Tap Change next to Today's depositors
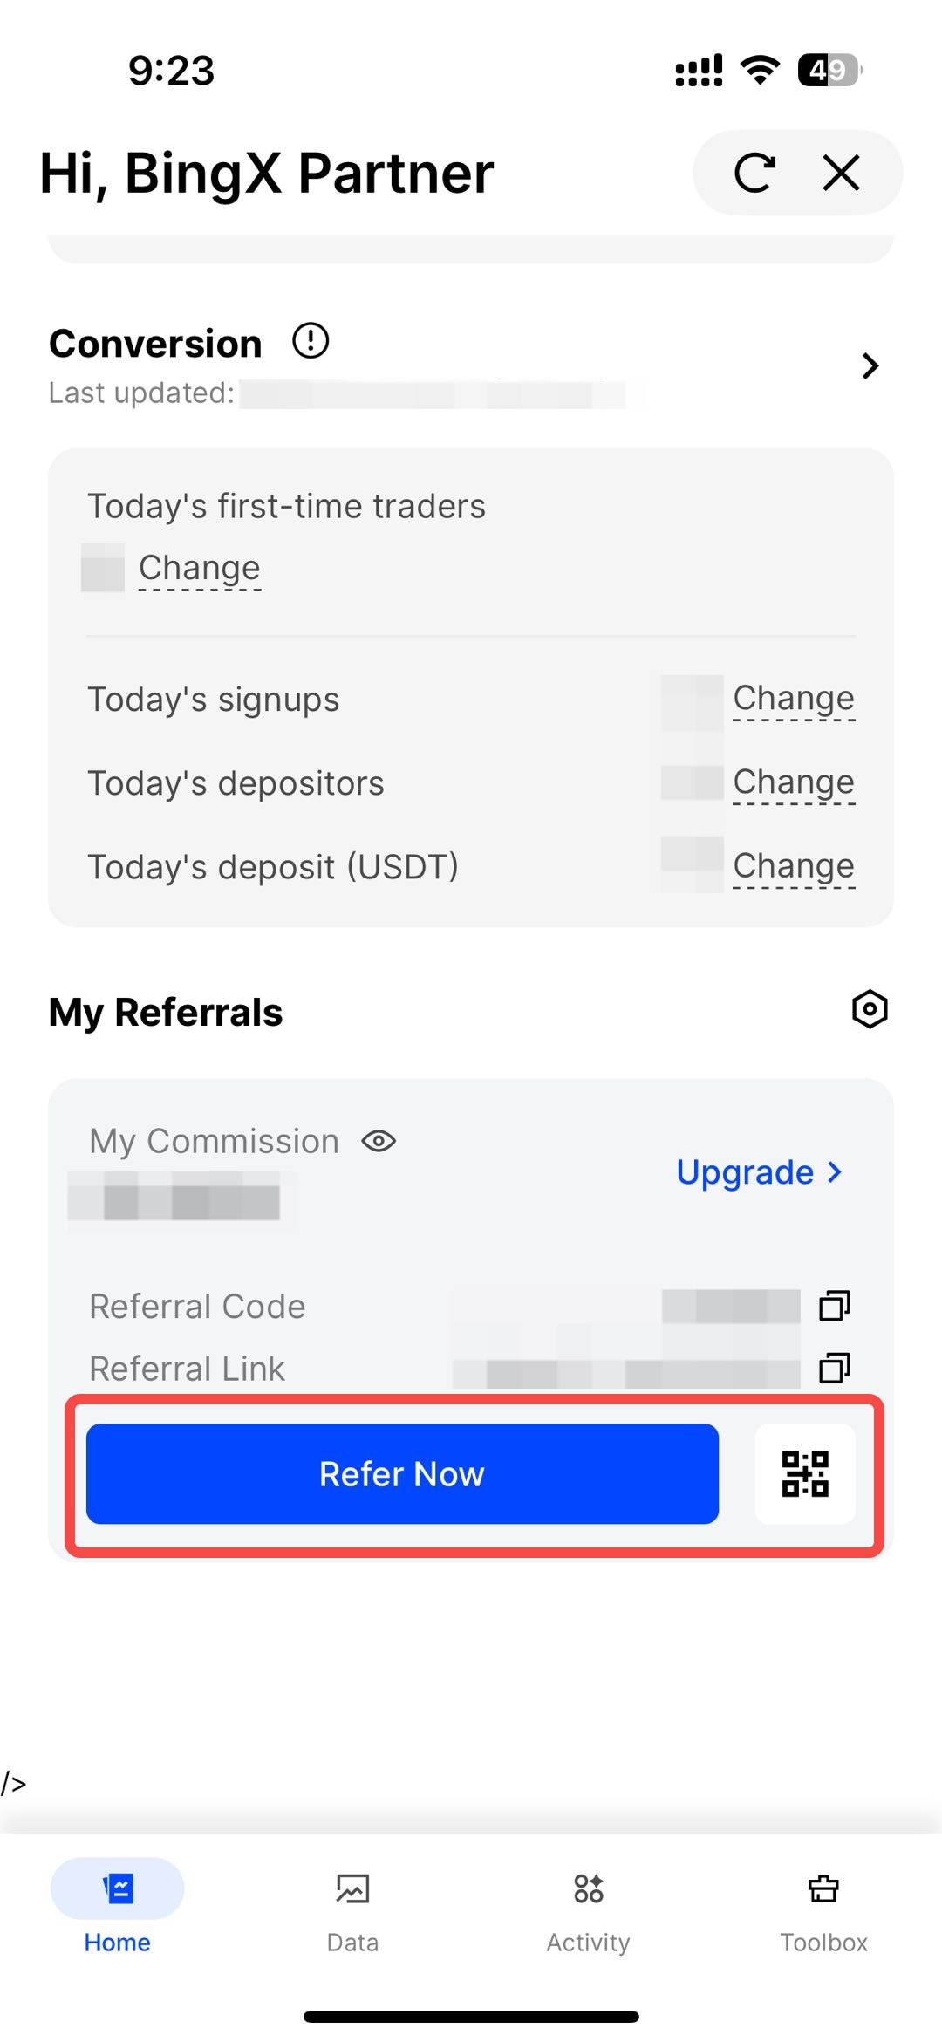This screenshot has height=2042, width=942. click(794, 782)
